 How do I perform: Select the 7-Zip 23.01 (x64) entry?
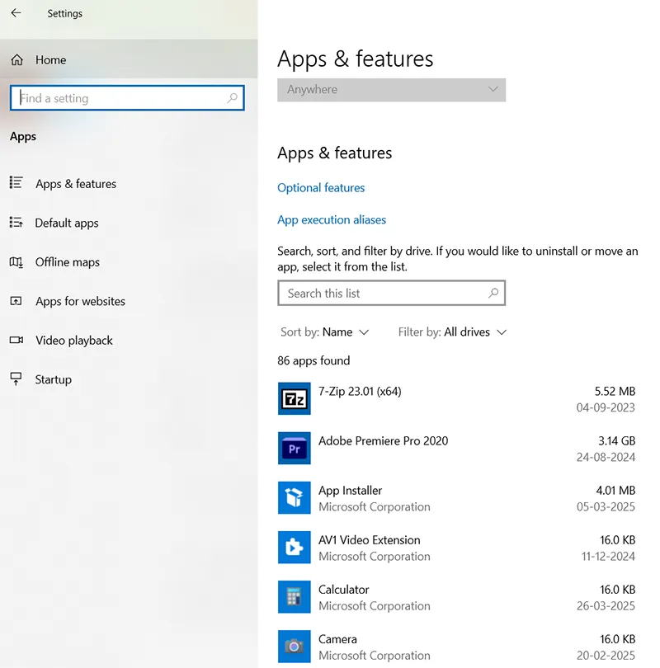[x=360, y=391]
